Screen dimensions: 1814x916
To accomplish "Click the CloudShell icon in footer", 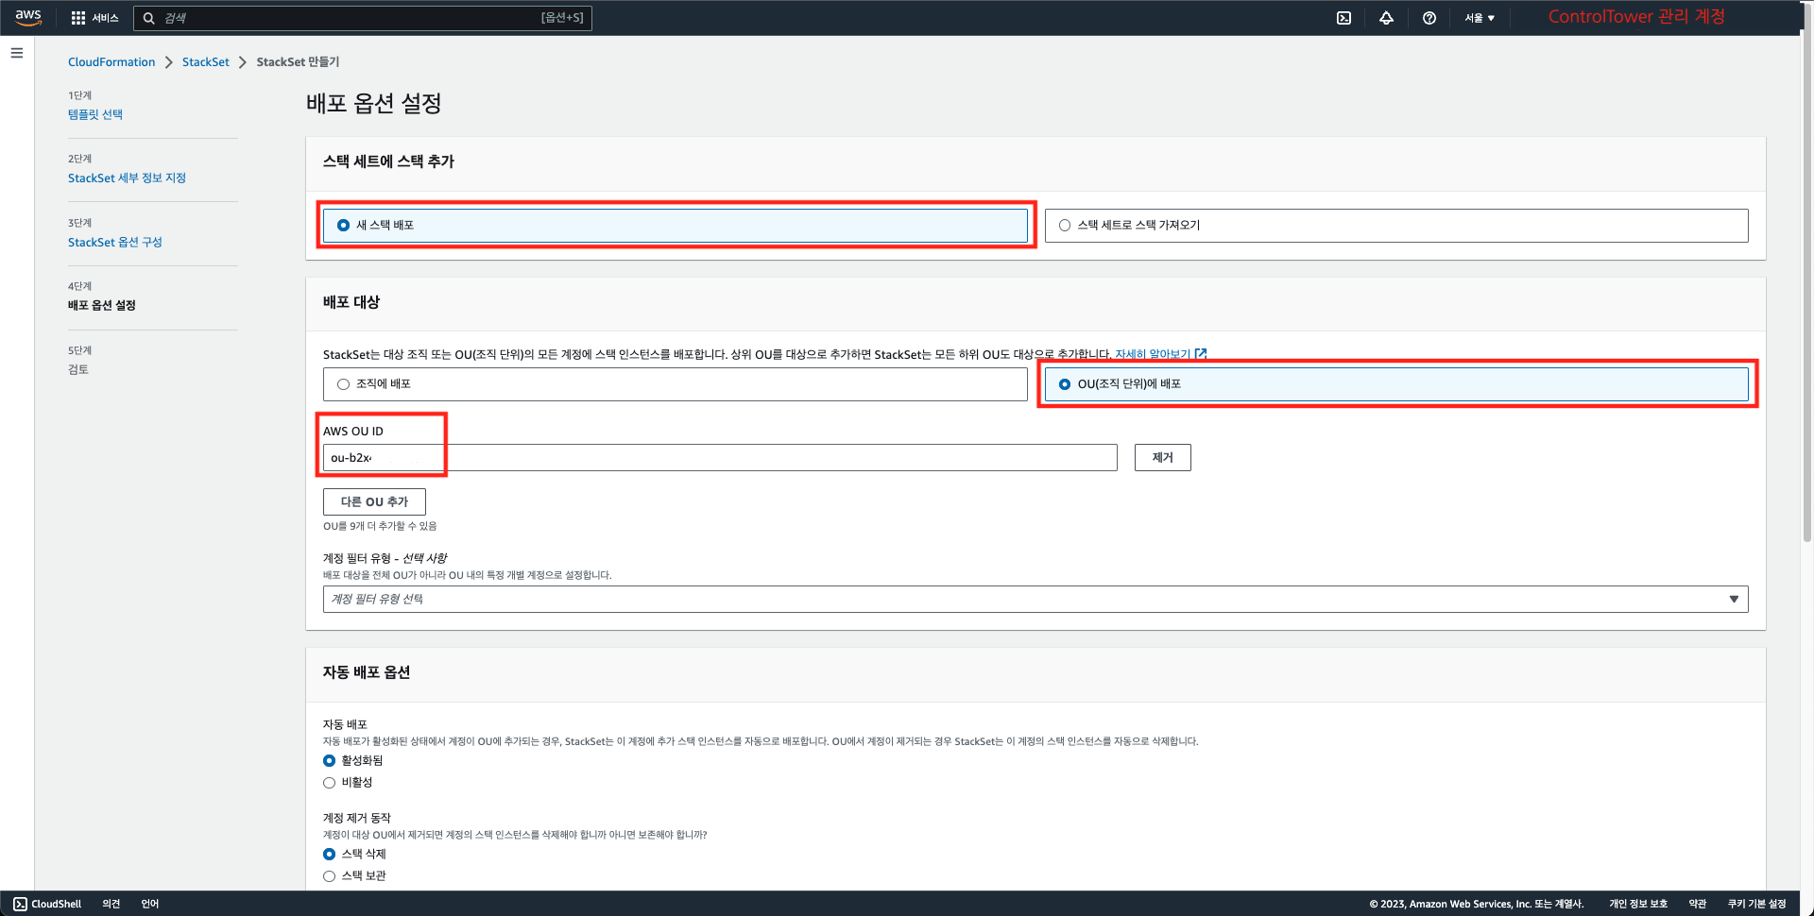I will pyautogui.click(x=20, y=904).
